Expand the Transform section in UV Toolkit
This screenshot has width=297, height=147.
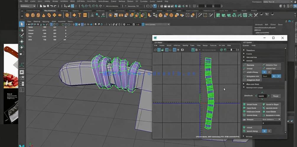(x=244, y=50)
